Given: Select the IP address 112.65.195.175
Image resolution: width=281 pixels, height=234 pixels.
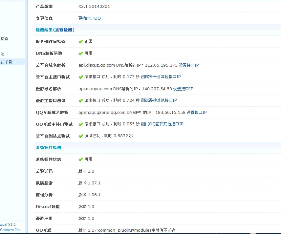Looking at the screenshot, I should coord(161,65).
